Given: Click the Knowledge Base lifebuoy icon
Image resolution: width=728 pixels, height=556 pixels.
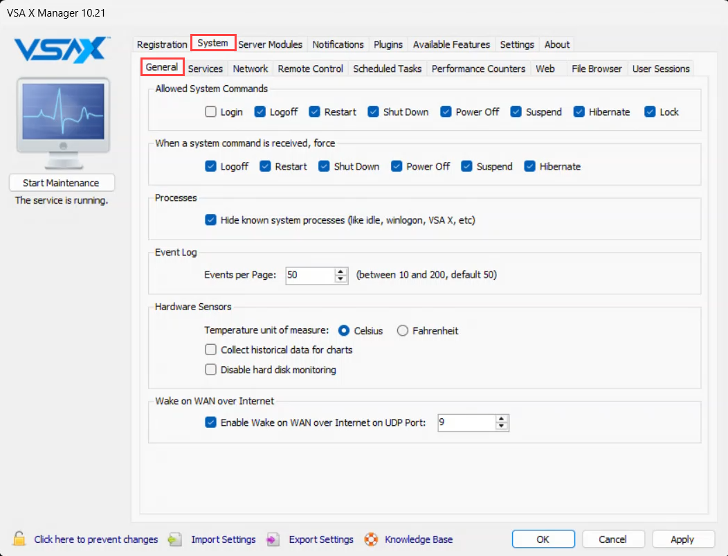Looking at the screenshot, I should click(371, 539).
